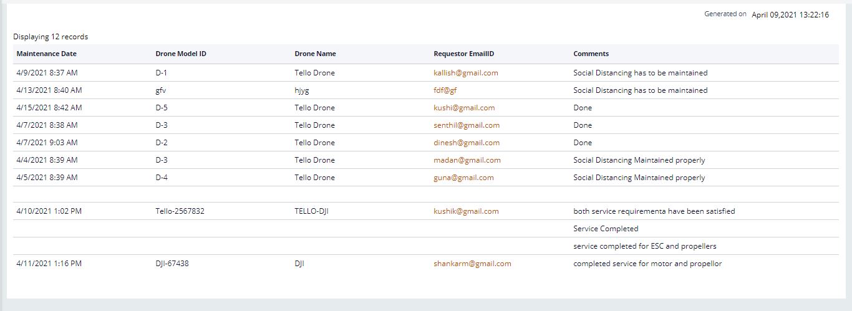
Task: Open madan@gmail.com requestor email
Action: 467,160
